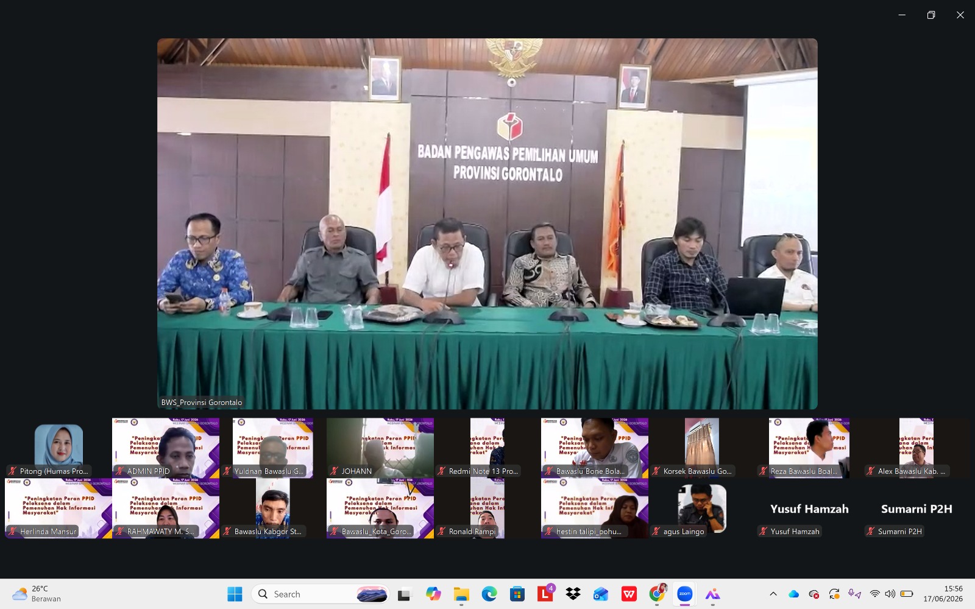Click JOHANN's muted microphone icon
Image resolution: width=975 pixels, height=609 pixels.
(x=334, y=471)
